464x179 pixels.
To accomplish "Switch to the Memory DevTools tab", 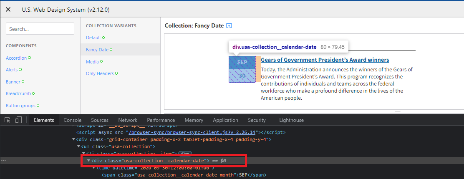I will (x=194, y=120).
